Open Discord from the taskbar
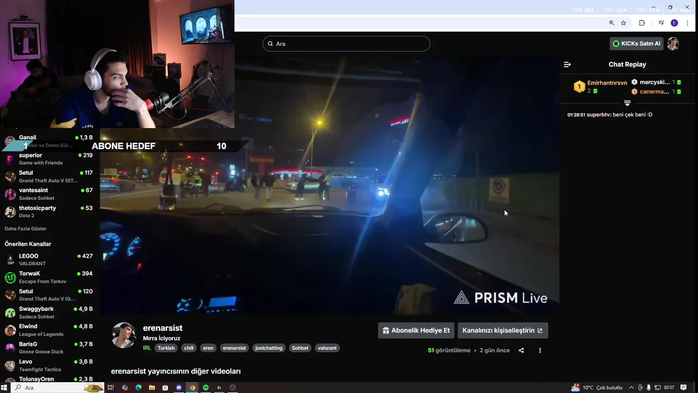The height and width of the screenshot is (393, 698). pyautogui.click(x=179, y=388)
